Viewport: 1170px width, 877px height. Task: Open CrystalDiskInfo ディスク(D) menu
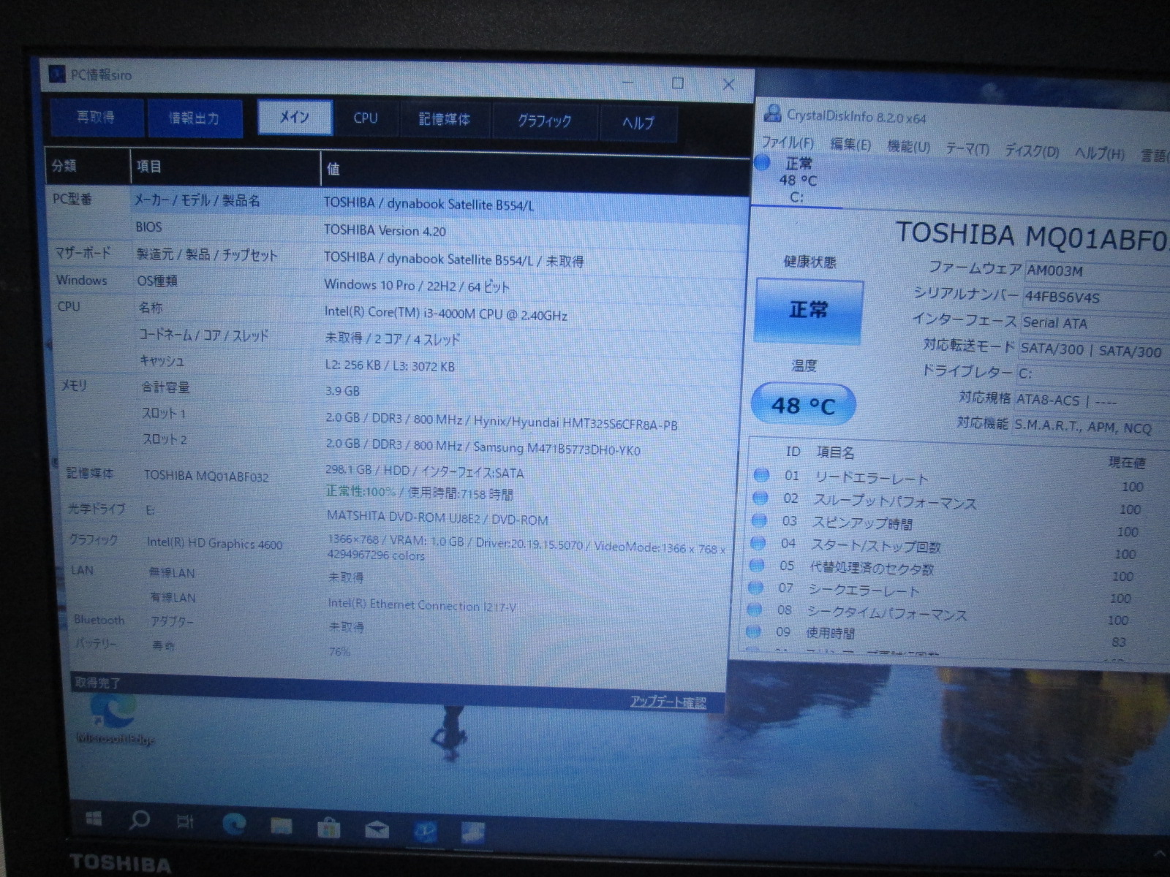tap(1032, 151)
